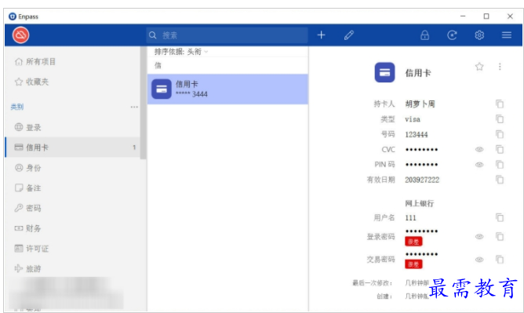
Task: Select the 许可证 category
Action: pyautogui.click(x=73, y=249)
